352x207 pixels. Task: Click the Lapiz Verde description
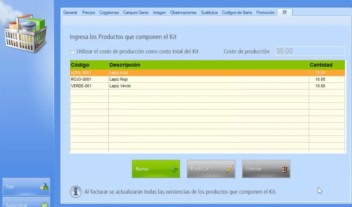coord(120,86)
